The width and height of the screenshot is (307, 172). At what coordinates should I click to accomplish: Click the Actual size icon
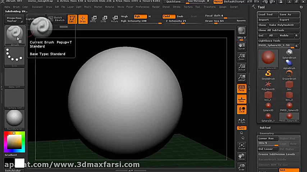[242, 68]
